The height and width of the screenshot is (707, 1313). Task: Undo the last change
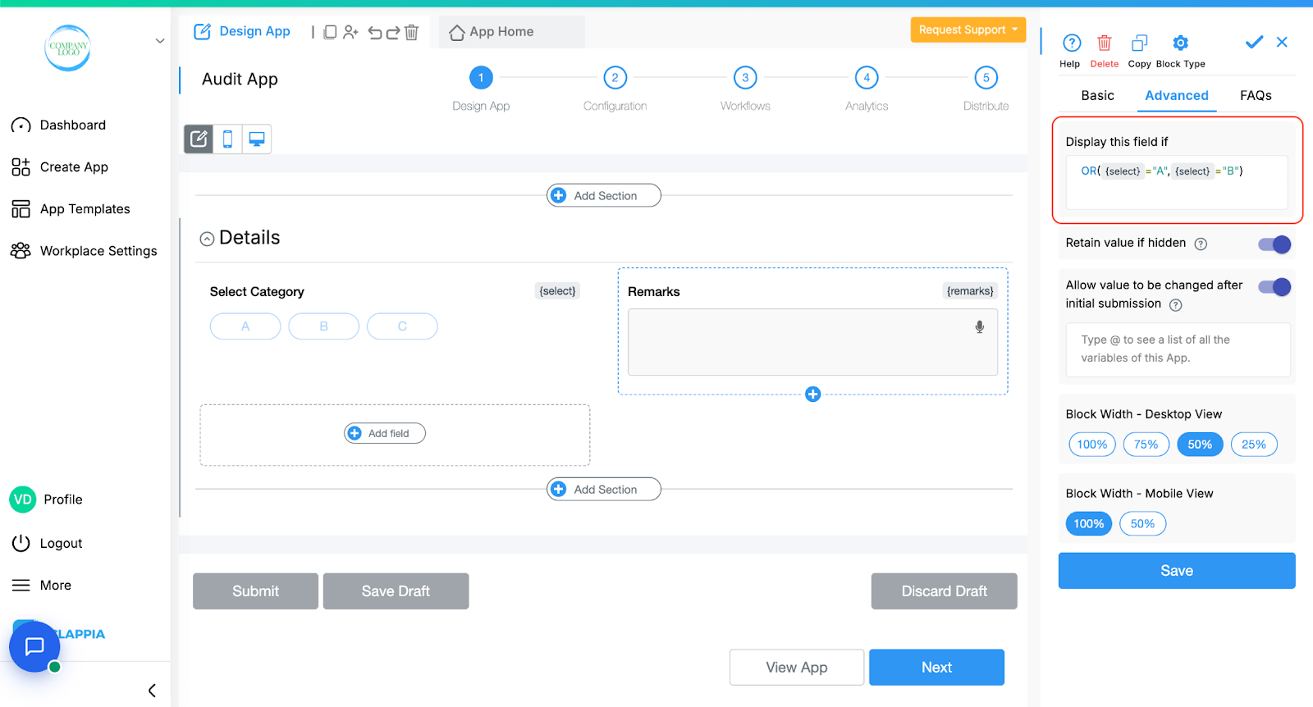[x=375, y=32]
